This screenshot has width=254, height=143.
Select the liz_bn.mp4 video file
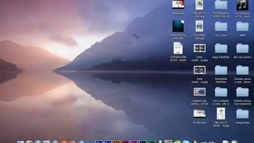(200, 114)
